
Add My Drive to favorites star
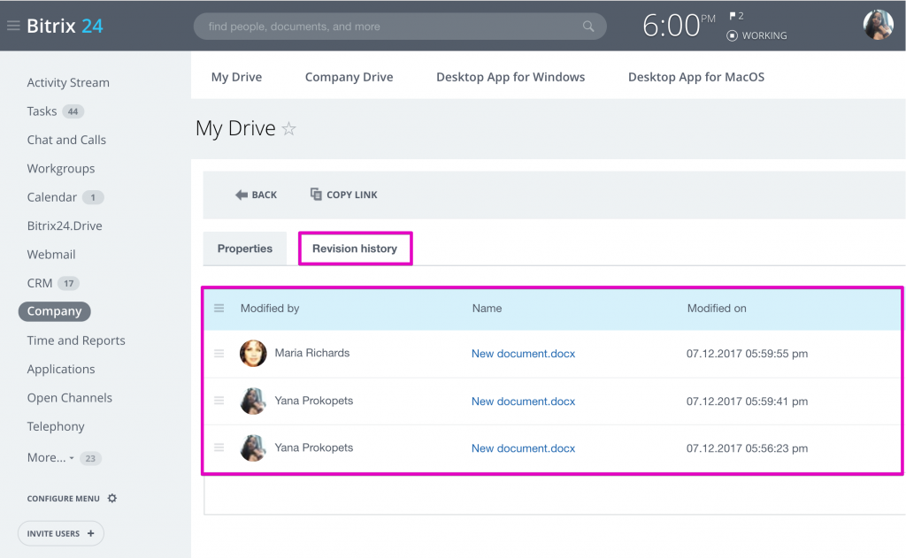click(289, 128)
